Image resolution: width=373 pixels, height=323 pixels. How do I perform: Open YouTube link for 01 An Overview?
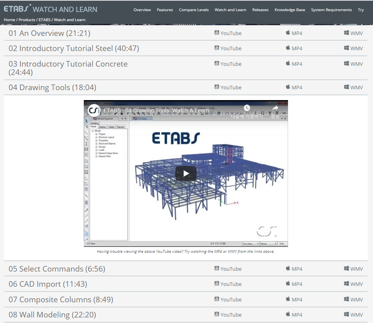tap(228, 33)
